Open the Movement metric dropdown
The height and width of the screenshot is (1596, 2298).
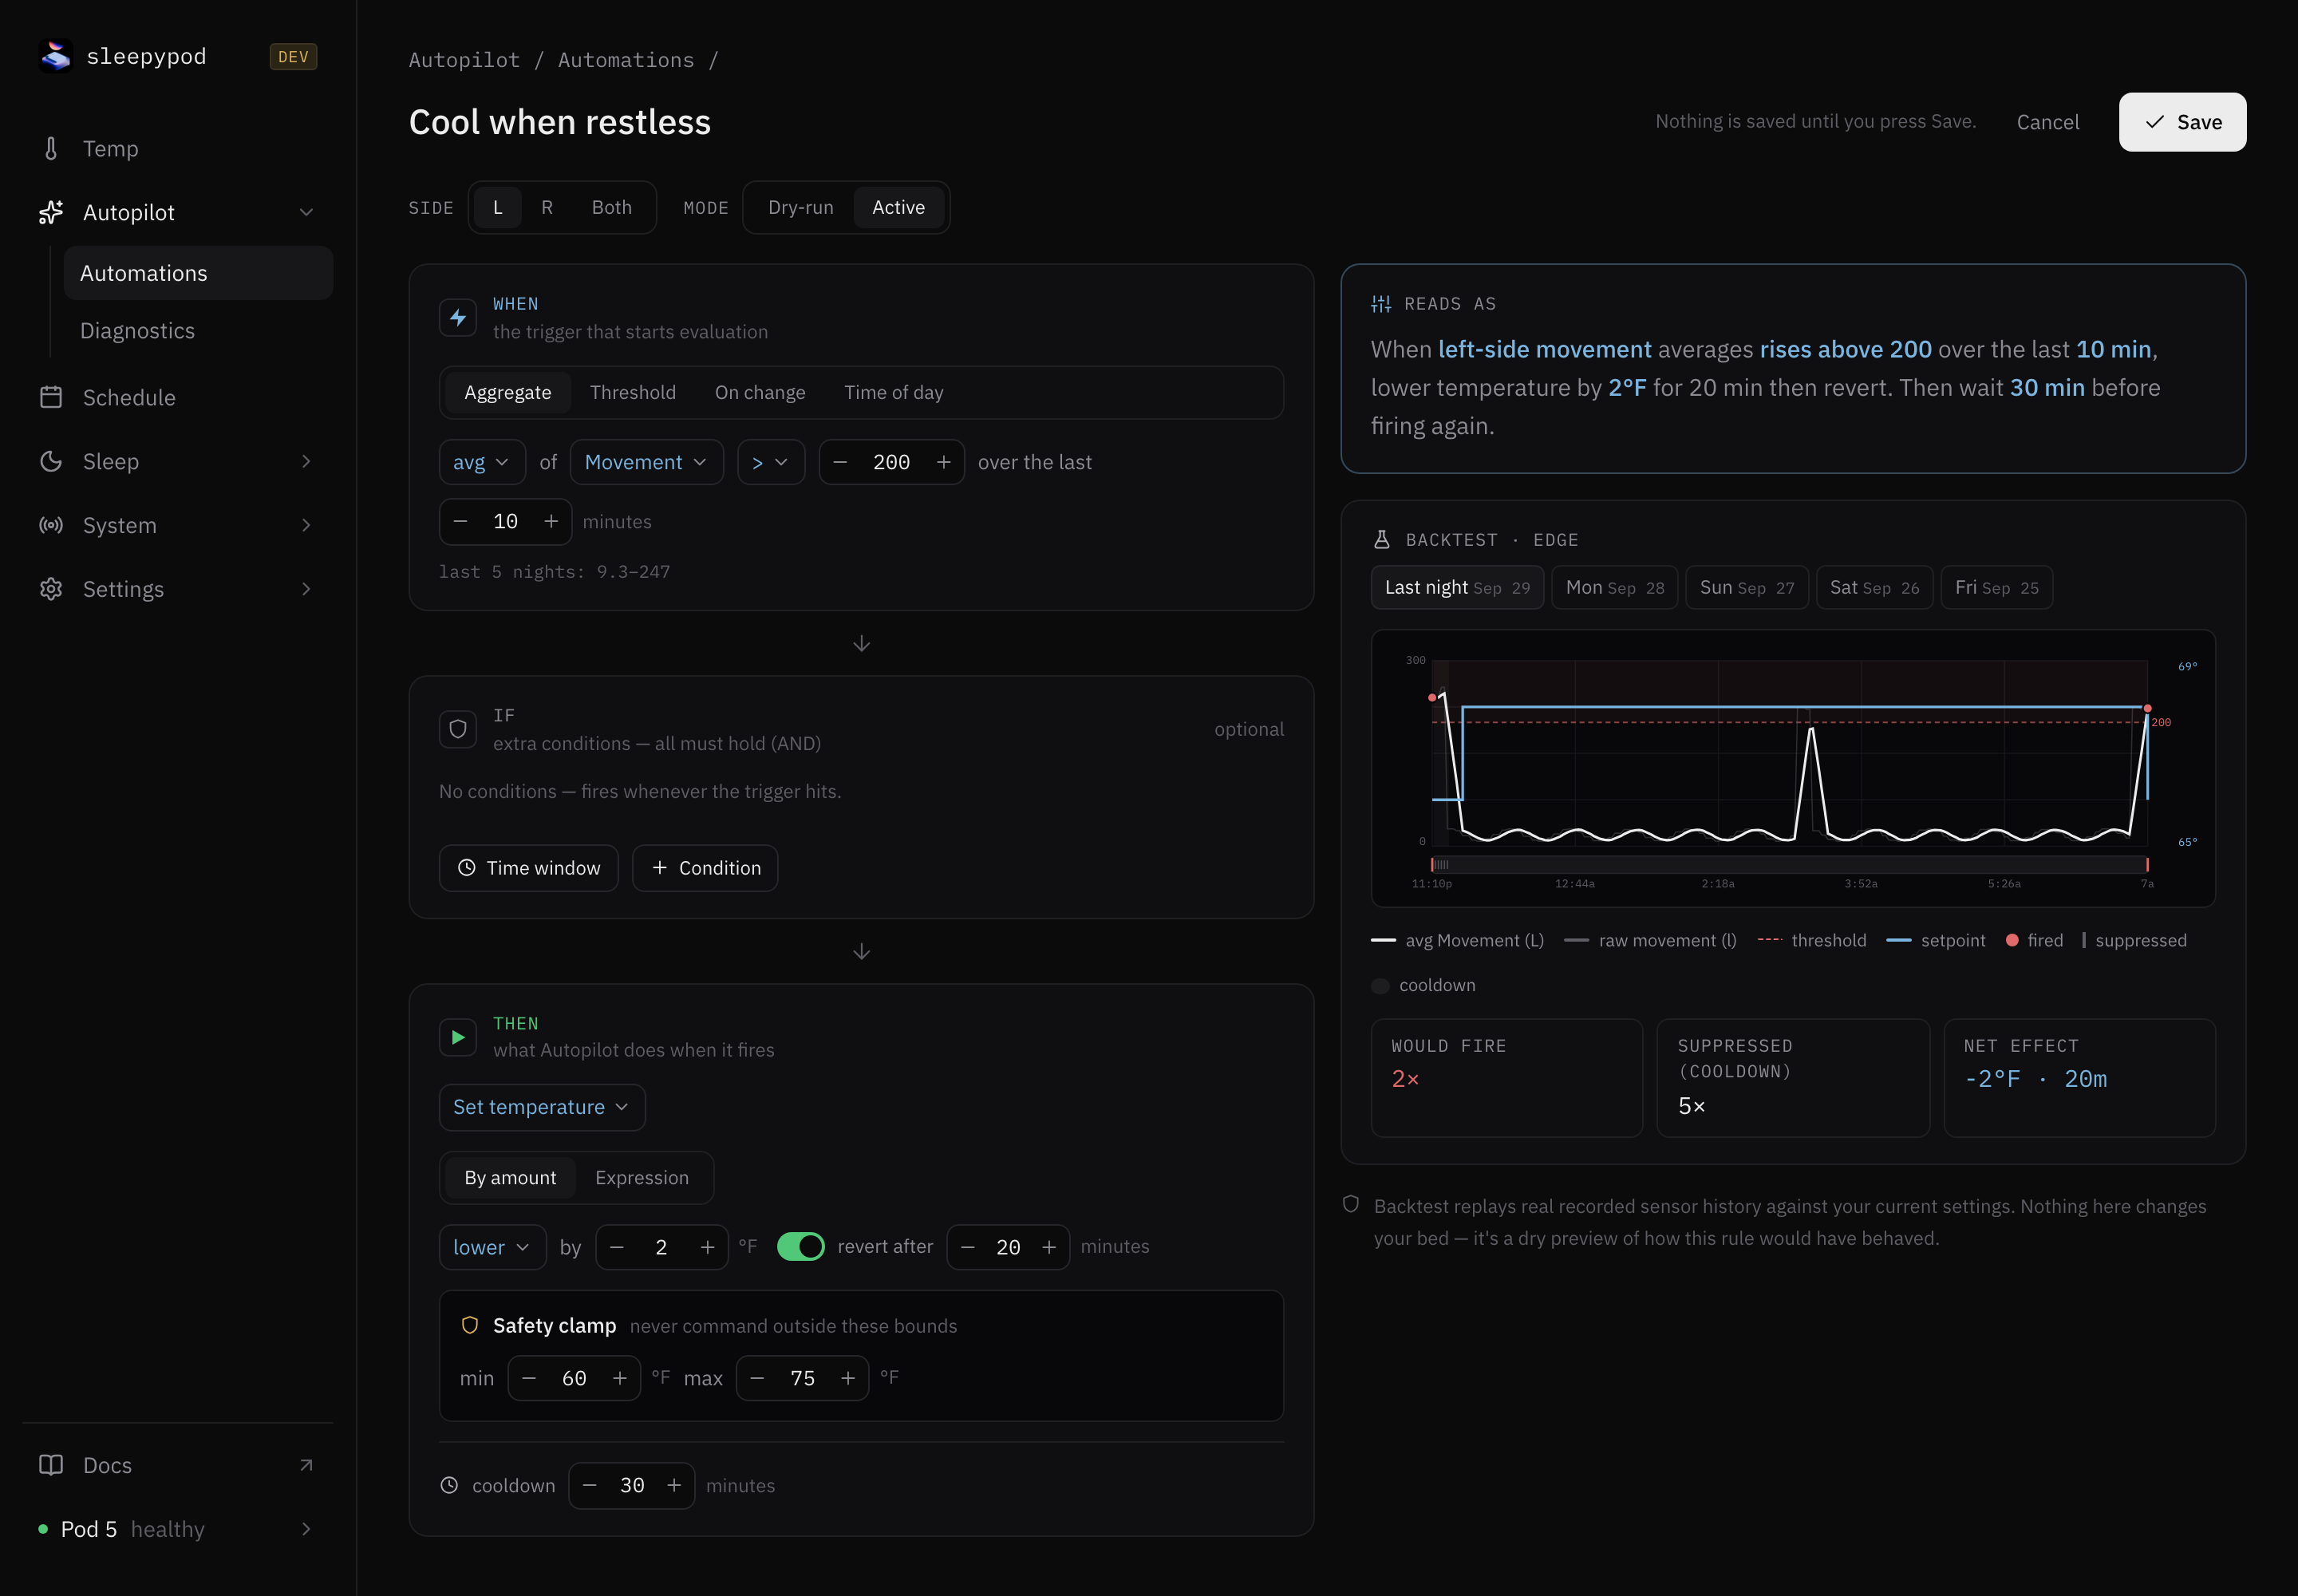pyautogui.click(x=647, y=462)
